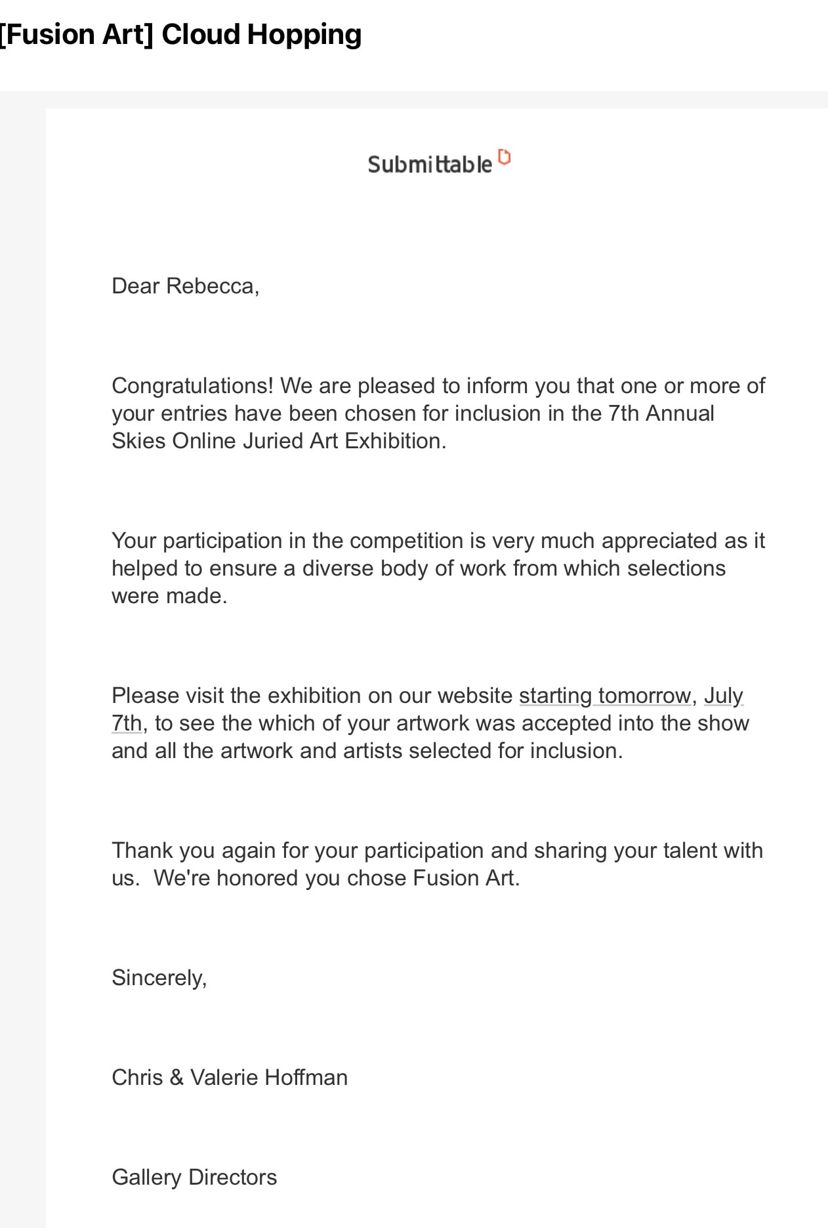Click the "Dear Rebecca," greeting
The width and height of the screenshot is (828, 1228).
tap(186, 286)
